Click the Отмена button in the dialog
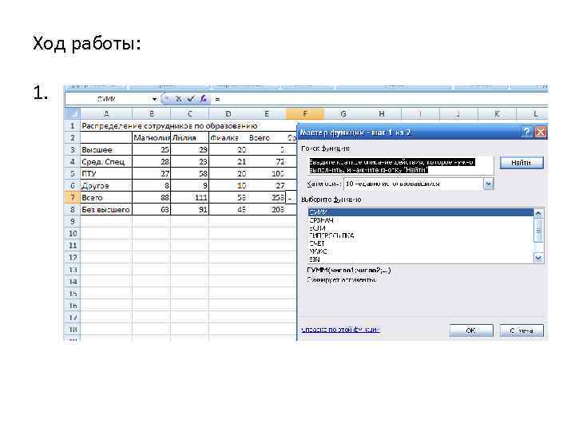This screenshot has width=575, height=431. click(521, 330)
